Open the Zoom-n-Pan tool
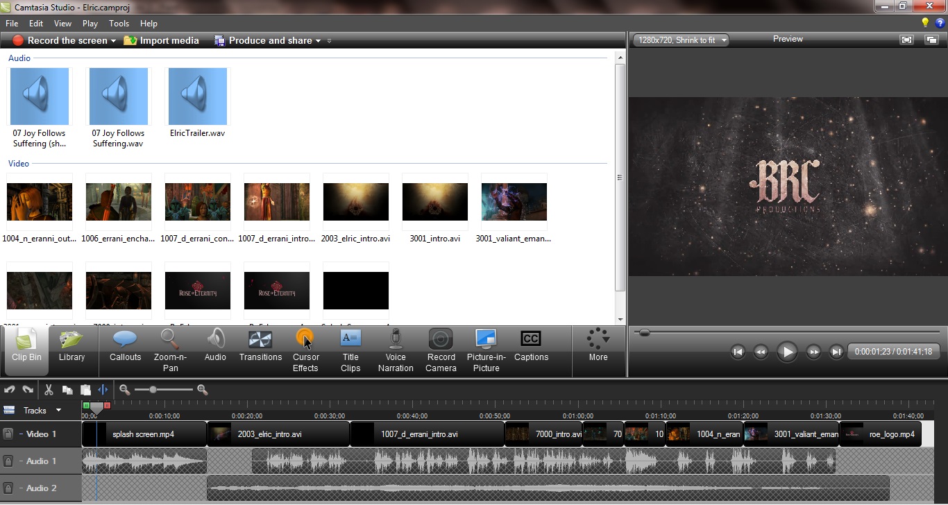This screenshot has height=505, width=948. [170, 351]
